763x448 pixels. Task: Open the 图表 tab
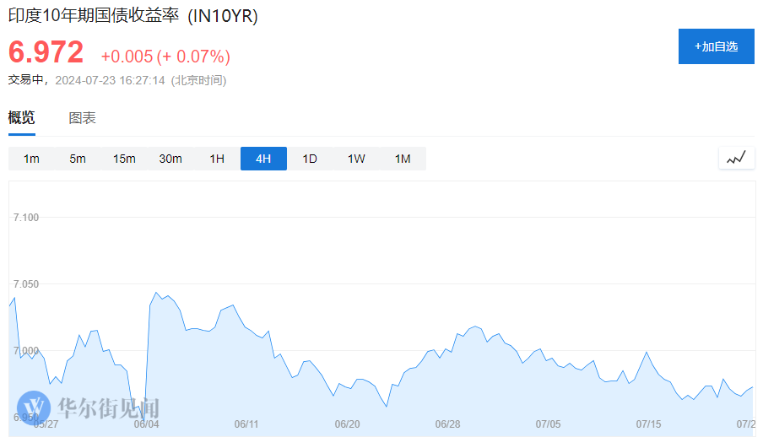[82, 118]
